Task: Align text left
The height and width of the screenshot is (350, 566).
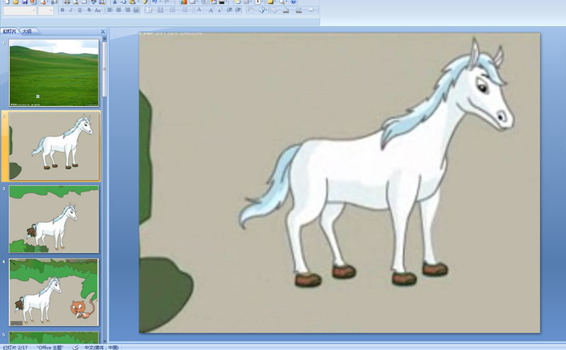Action: click(x=110, y=10)
